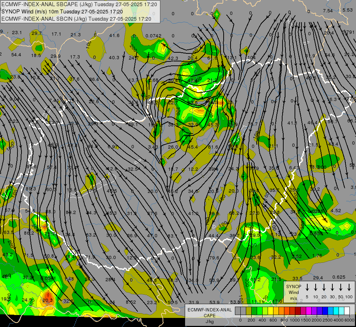Select the sky blue CAPE legend swatch
356x327 pixels.
(x=331, y=311)
